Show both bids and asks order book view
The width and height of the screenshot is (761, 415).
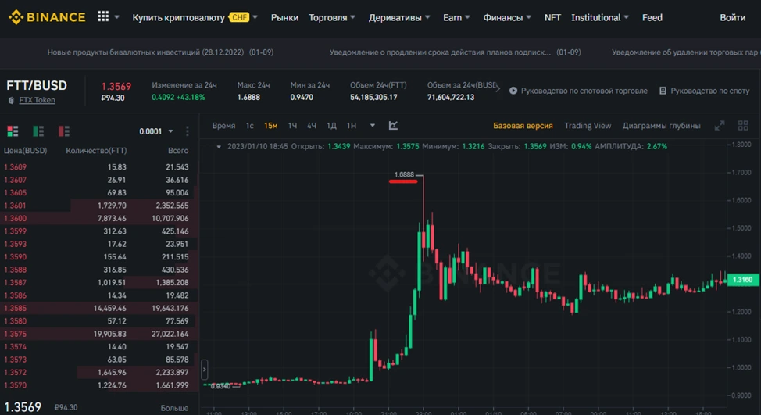(13, 131)
